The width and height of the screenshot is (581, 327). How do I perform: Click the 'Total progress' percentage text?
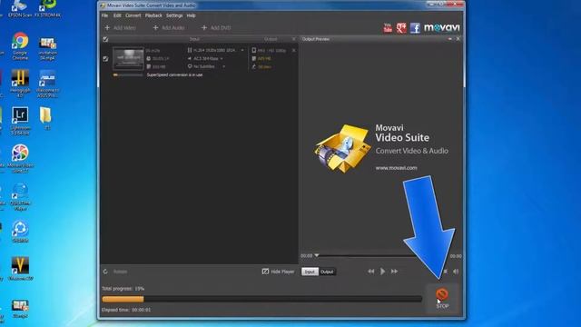[x=123, y=289]
